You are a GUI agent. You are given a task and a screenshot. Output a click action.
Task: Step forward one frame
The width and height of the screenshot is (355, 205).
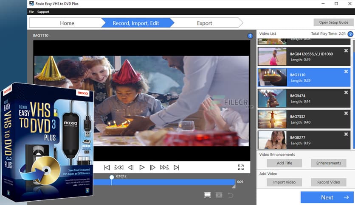tap(153, 168)
